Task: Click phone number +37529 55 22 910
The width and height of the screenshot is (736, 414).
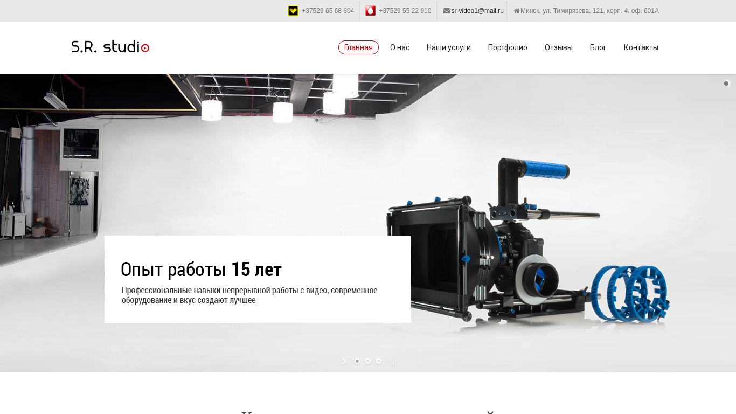Action: [x=405, y=11]
